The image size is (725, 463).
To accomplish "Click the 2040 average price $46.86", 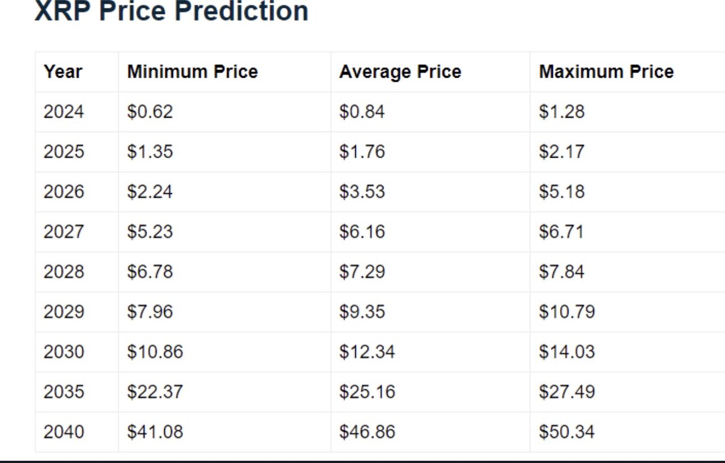I will click(368, 432).
